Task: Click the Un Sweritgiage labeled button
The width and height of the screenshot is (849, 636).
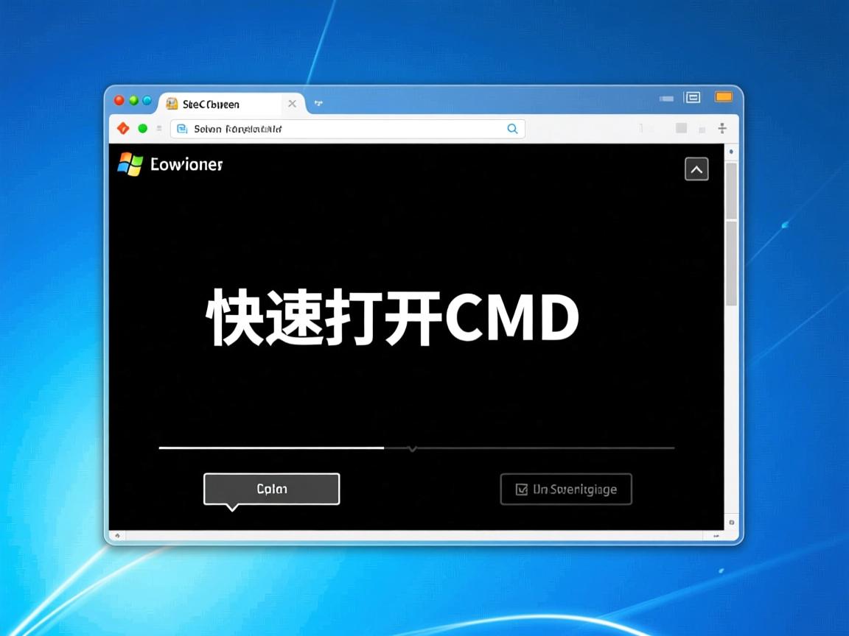Action: pos(566,489)
